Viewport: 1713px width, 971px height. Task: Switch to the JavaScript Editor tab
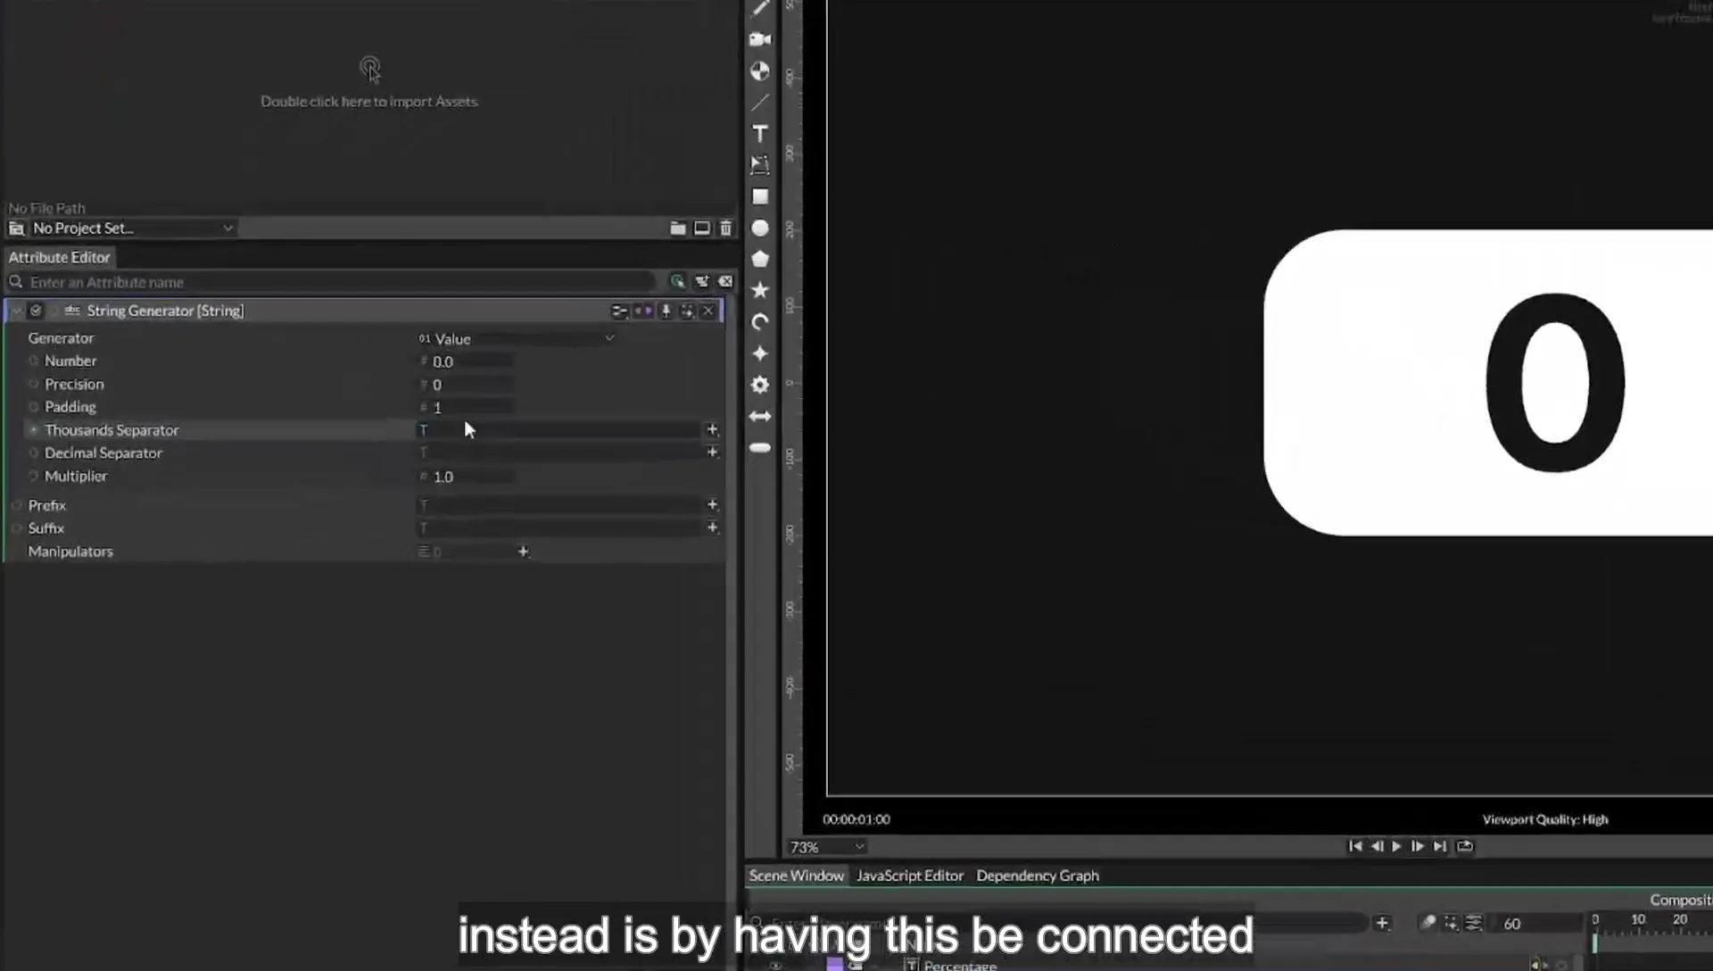click(909, 876)
